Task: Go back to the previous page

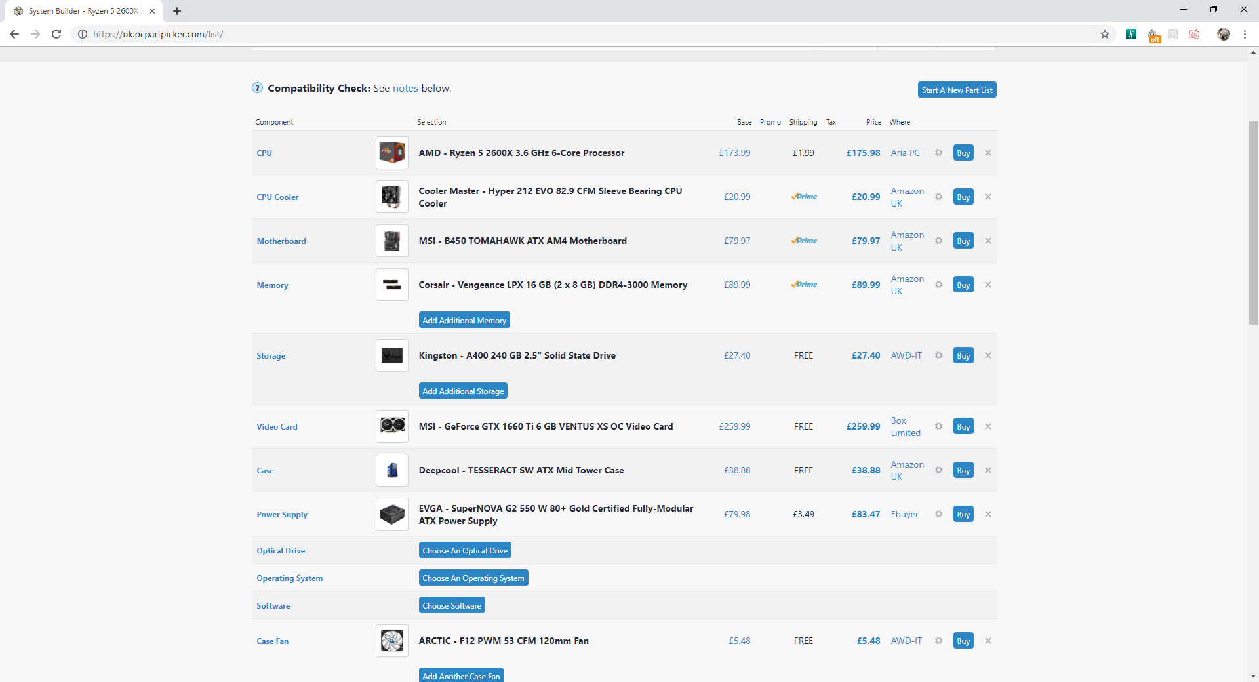Action: coord(14,34)
